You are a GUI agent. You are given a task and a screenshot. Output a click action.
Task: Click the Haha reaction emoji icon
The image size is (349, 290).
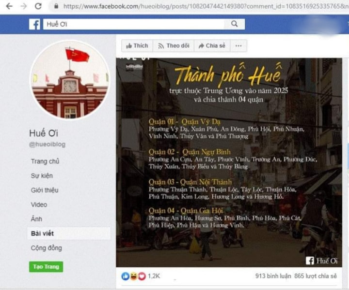point(134,276)
